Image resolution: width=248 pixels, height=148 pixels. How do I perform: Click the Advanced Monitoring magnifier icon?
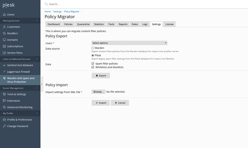[4, 107]
